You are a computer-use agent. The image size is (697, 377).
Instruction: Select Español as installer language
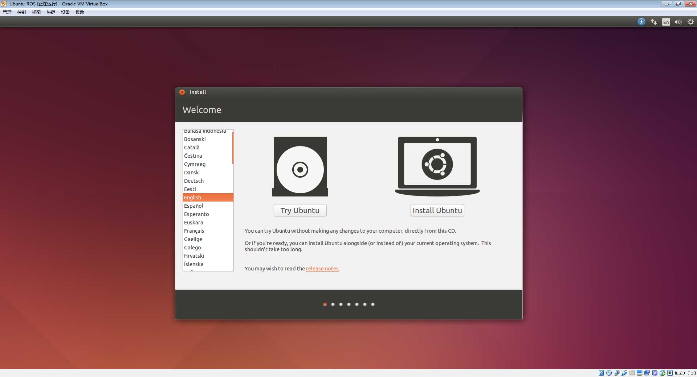[193, 206]
